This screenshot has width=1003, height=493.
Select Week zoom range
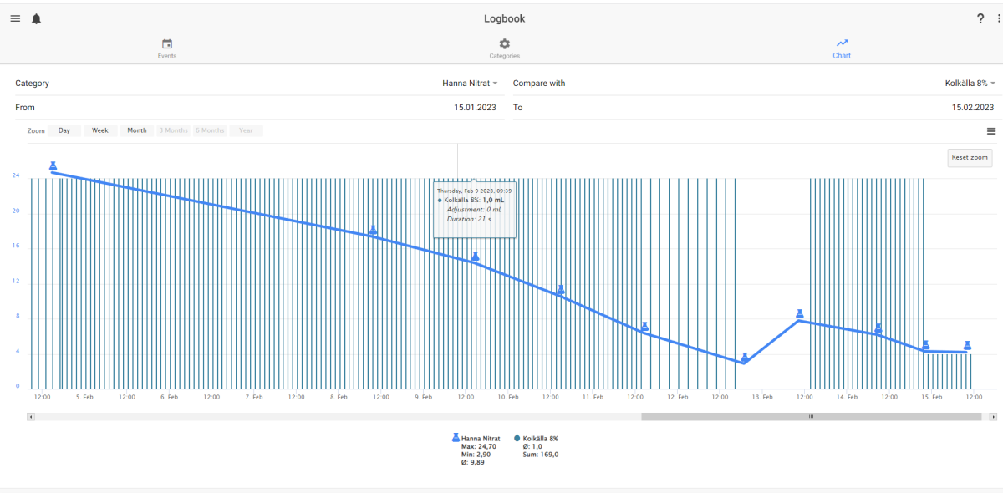pos(100,130)
